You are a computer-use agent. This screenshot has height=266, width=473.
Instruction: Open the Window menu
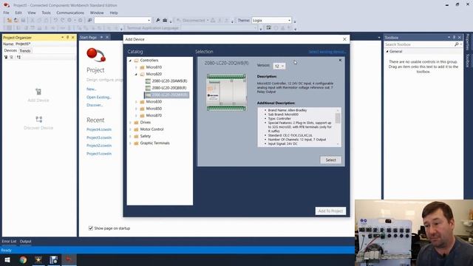coord(97,13)
